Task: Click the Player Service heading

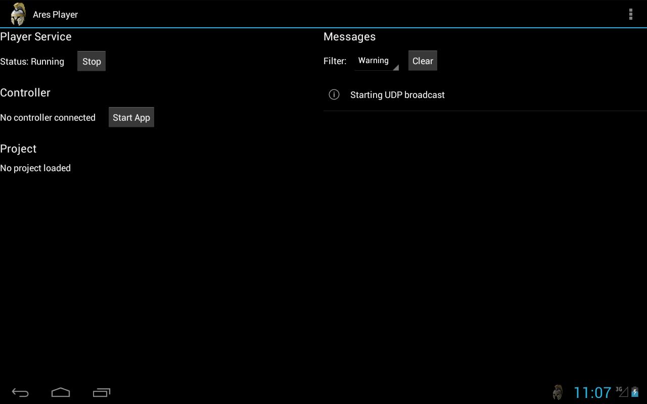Action: [x=36, y=36]
